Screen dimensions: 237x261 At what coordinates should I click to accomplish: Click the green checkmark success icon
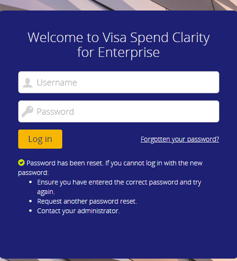[22, 163]
